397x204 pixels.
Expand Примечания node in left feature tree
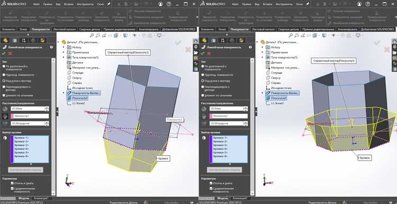click(64, 53)
